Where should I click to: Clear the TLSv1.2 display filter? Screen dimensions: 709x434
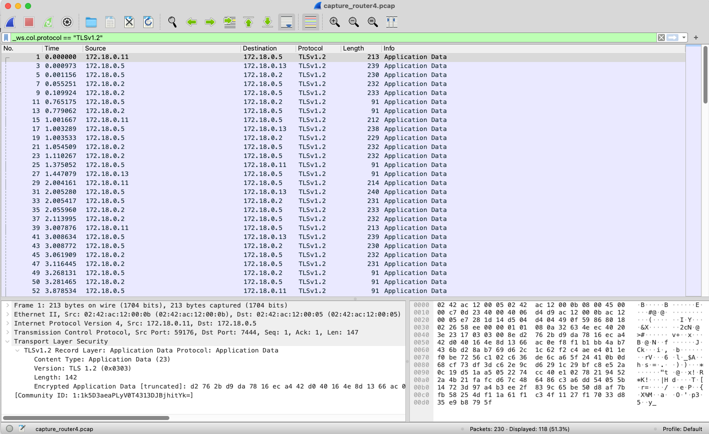coord(661,37)
